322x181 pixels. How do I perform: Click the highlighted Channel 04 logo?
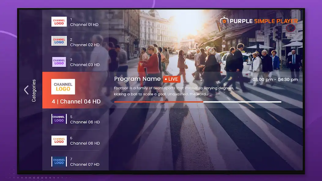(62, 87)
